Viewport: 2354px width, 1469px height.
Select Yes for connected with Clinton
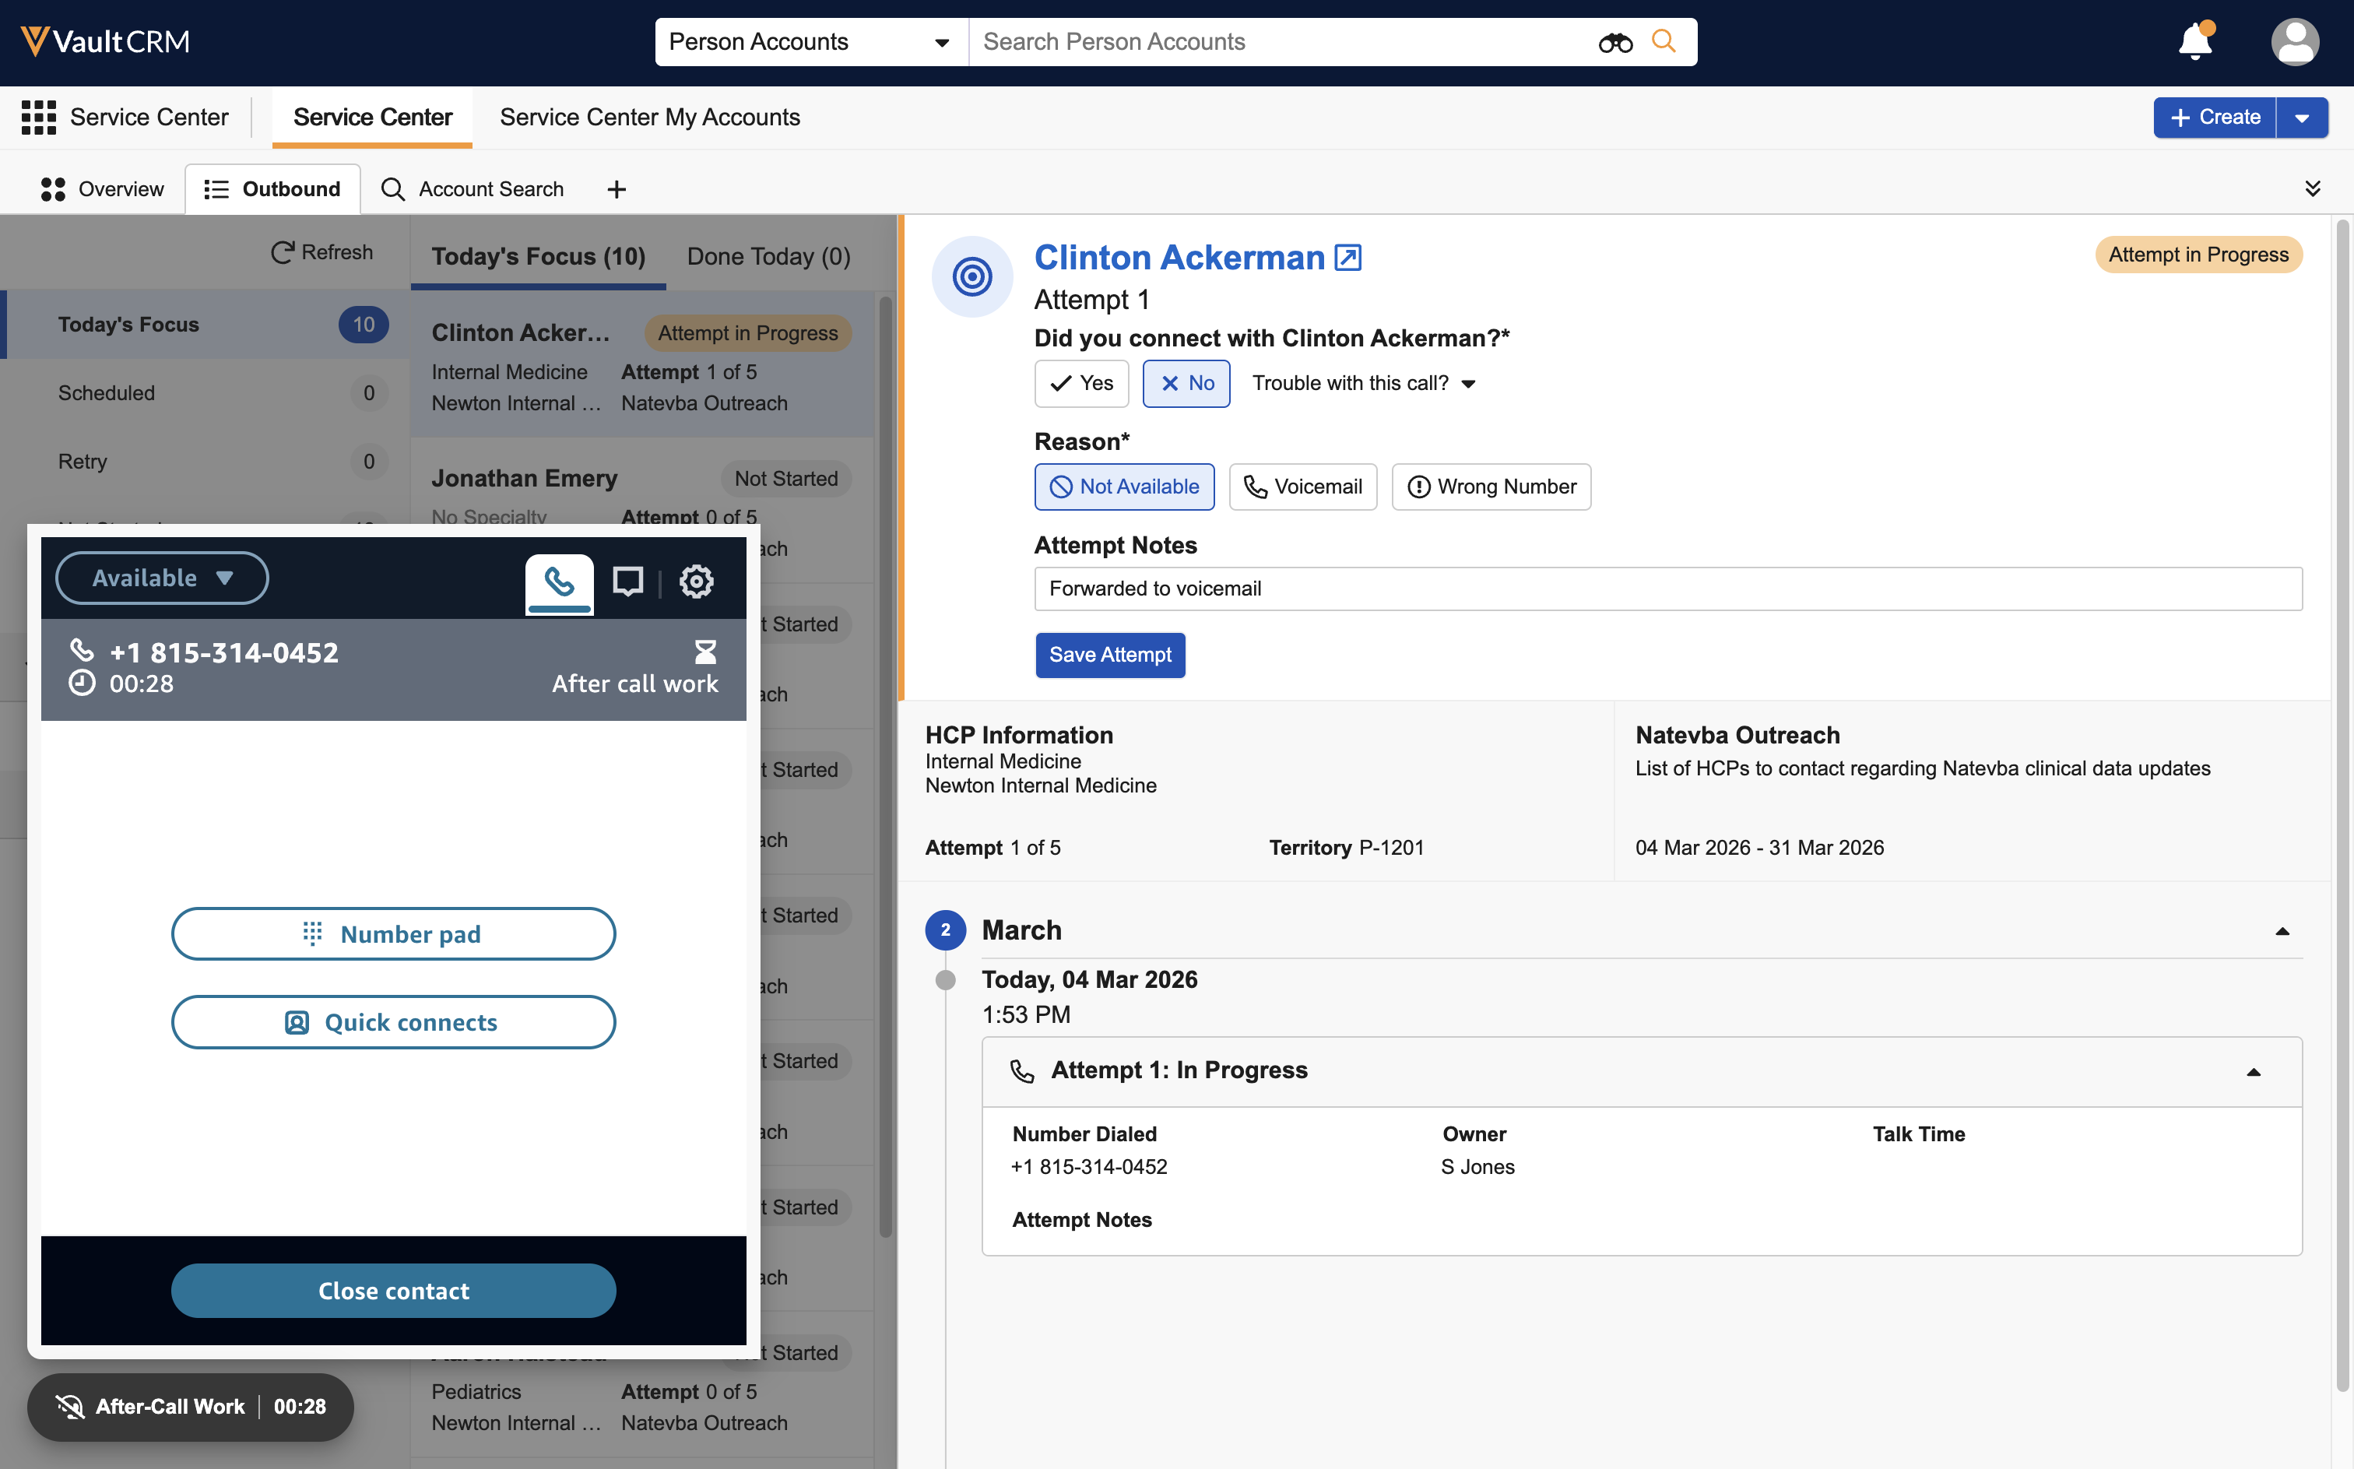[1081, 384]
